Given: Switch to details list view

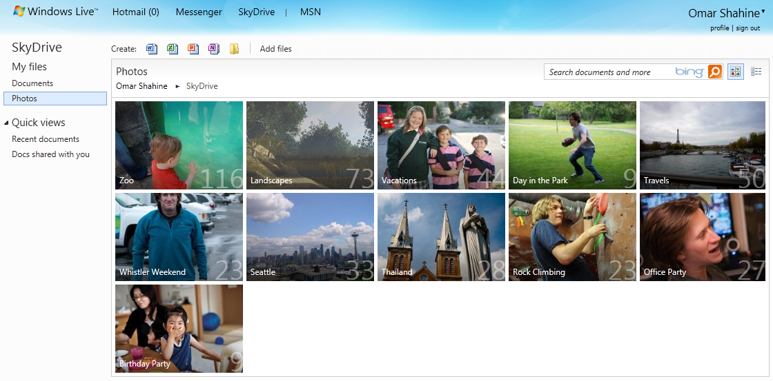Looking at the screenshot, I should 756,72.
